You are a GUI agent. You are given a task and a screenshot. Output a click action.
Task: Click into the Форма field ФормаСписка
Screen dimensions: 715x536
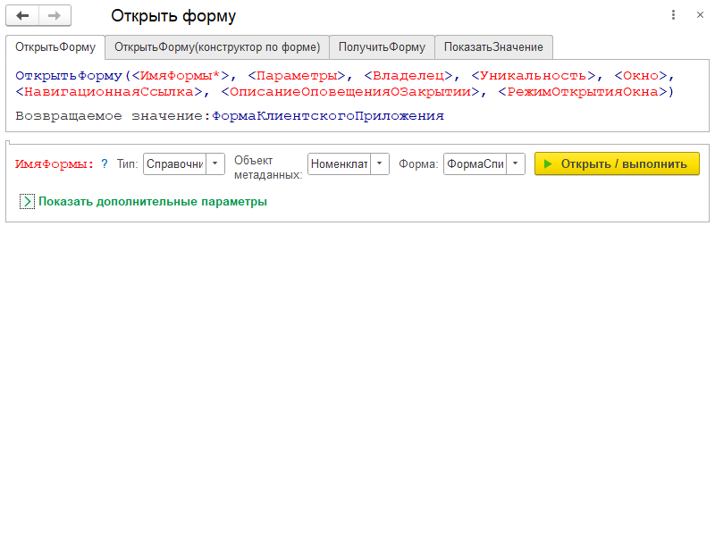(x=475, y=163)
